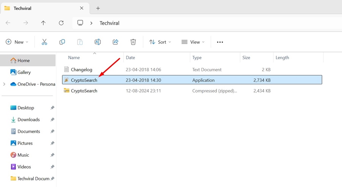Image resolution: width=342 pixels, height=187 pixels.
Task: Click the Share icon
Action: pyautogui.click(x=116, y=42)
